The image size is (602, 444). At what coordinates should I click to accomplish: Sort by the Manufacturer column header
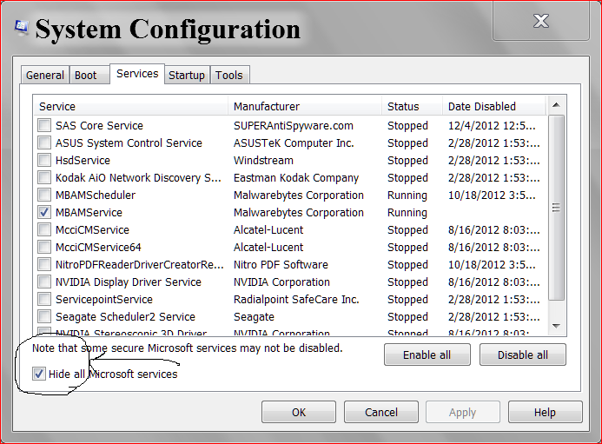(x=305, y=106)
